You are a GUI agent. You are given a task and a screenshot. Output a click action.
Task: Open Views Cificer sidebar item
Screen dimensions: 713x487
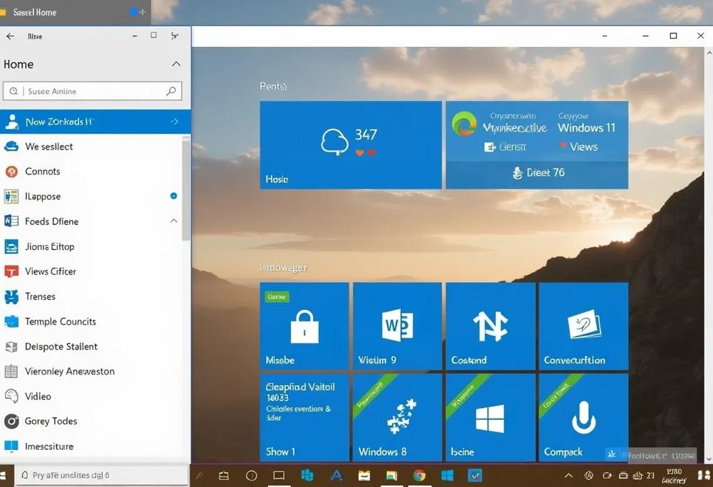[91, 271]
